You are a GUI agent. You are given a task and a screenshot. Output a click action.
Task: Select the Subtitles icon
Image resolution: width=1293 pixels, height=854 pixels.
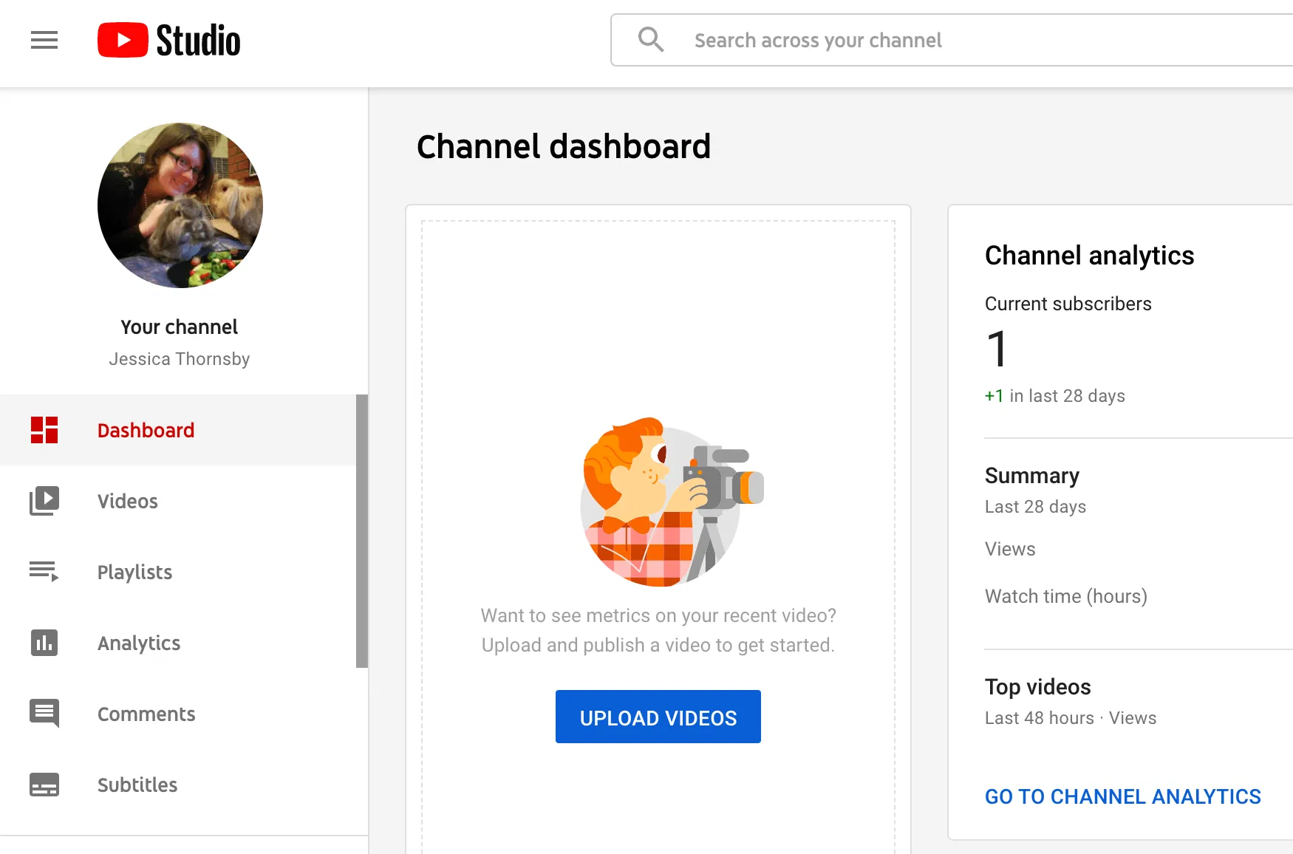click(x=44, y=785)
